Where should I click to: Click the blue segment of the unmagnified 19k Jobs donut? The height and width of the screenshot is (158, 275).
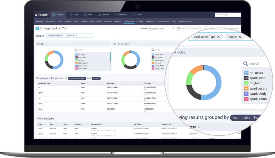pyautogui.click(x=62, y=60)
